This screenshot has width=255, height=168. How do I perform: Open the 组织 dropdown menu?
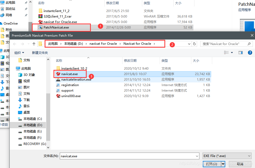tap(19, 53)
